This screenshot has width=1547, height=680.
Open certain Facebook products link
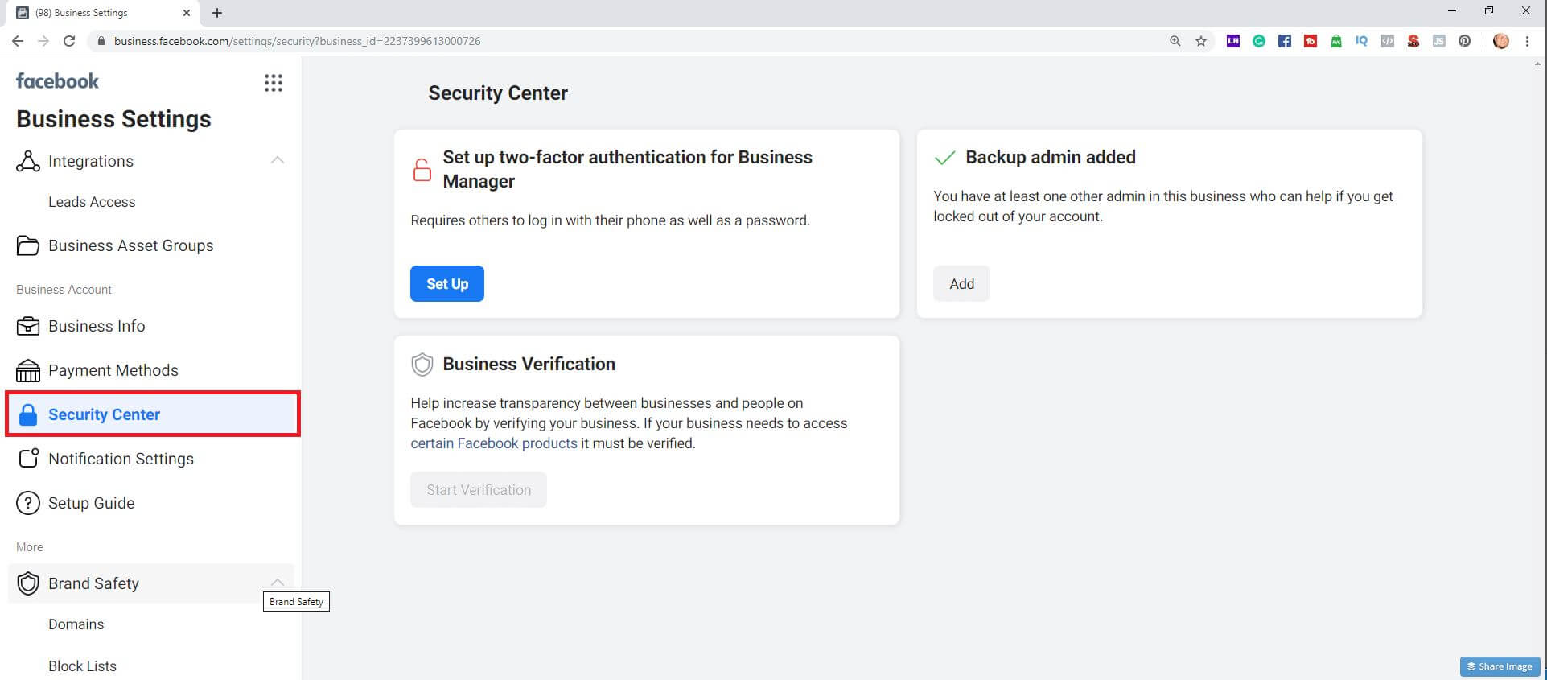click(493, 443)
